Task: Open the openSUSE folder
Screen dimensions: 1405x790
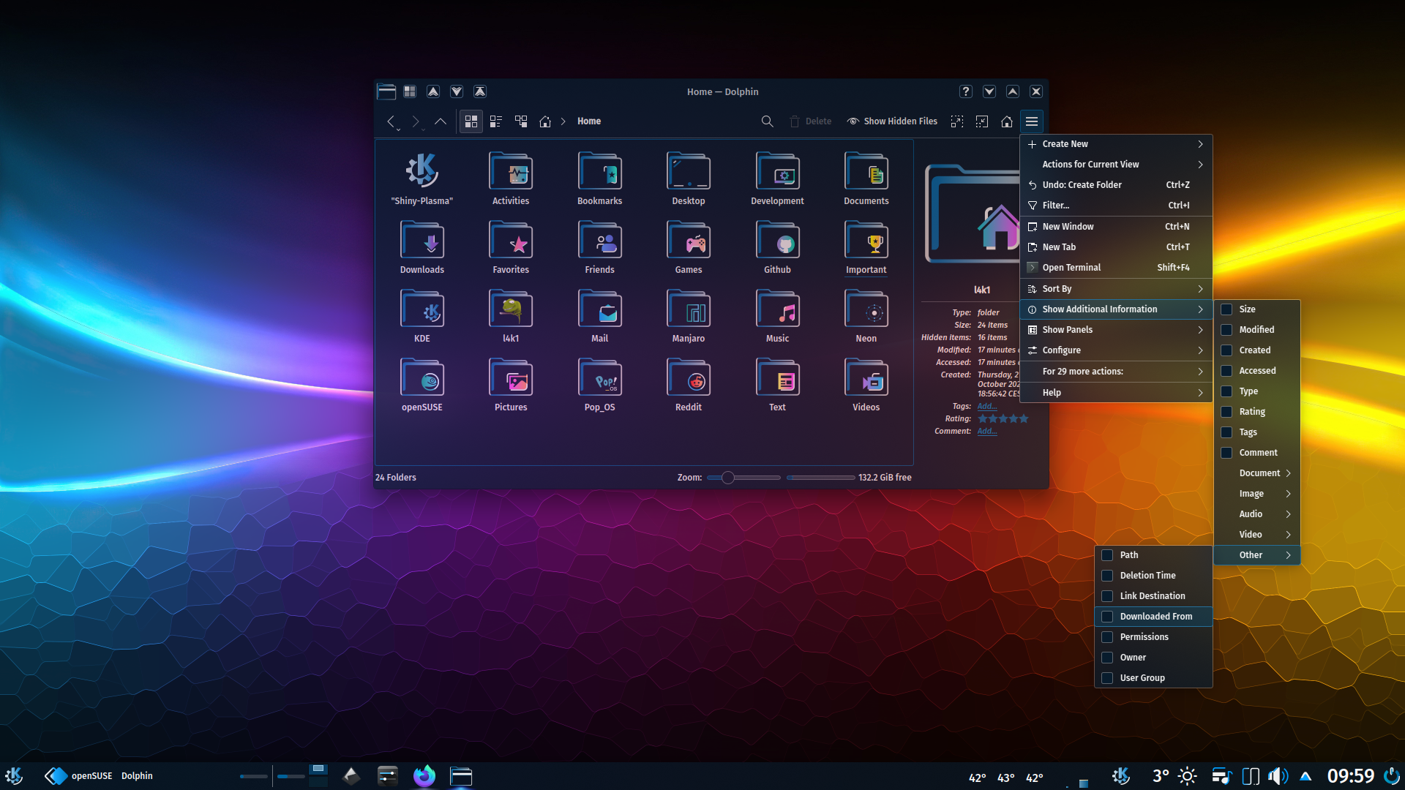Action: tap(422, 385)
